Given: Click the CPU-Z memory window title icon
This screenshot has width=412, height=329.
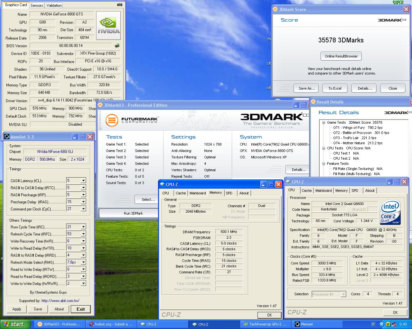Looking at the screenshot, I should coord(162,184).
